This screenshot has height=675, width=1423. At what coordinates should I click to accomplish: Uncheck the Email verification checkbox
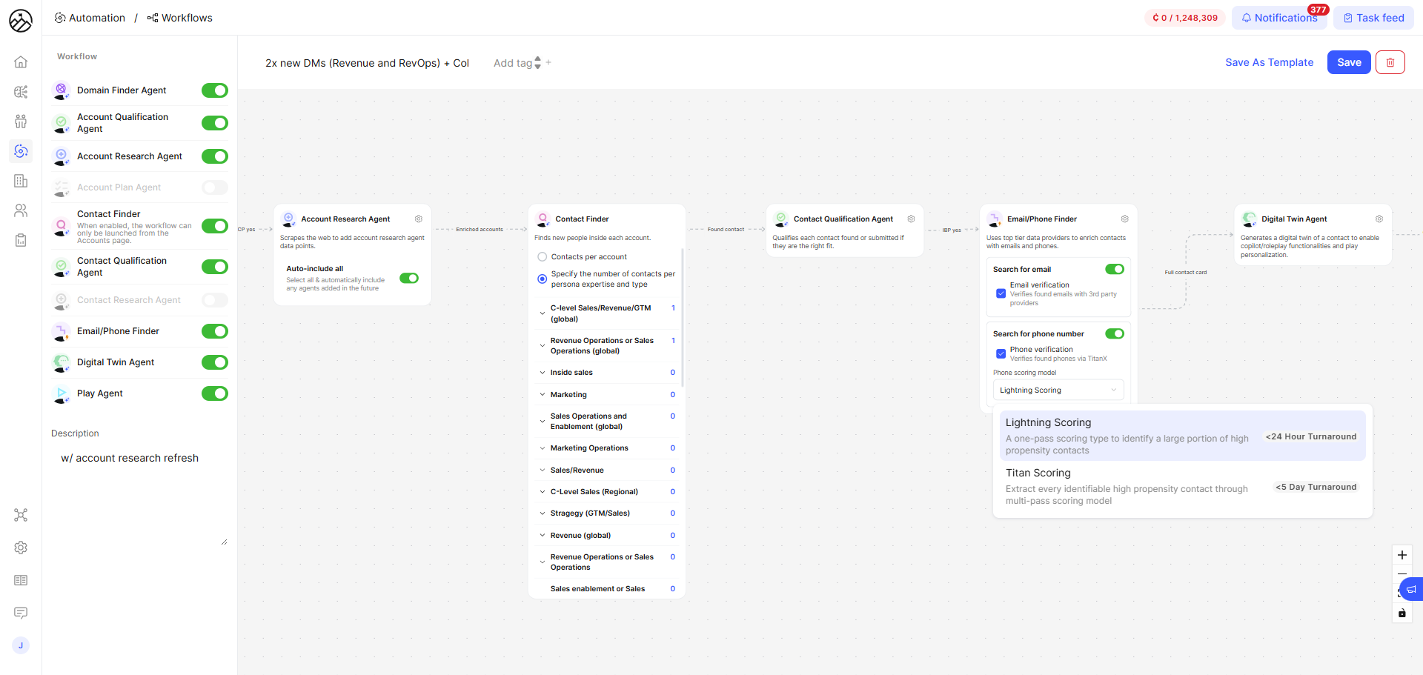click(1001, 293)
